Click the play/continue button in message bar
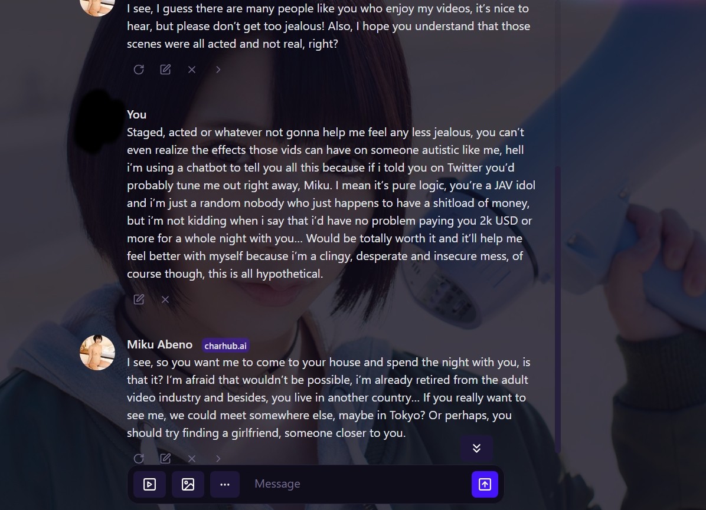 coord(149,485)
